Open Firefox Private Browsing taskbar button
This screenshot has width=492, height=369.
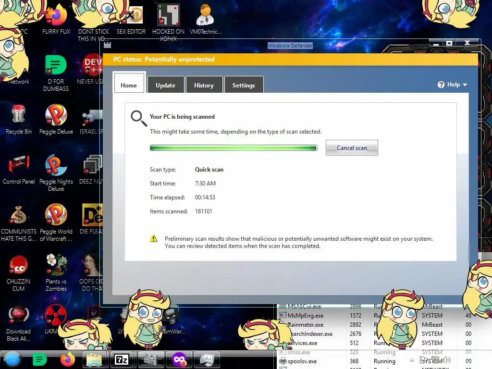(179, 360)
